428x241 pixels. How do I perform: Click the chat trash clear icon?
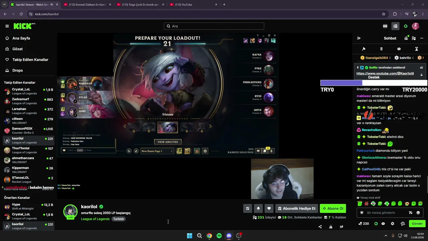click(x=382, y=49)
